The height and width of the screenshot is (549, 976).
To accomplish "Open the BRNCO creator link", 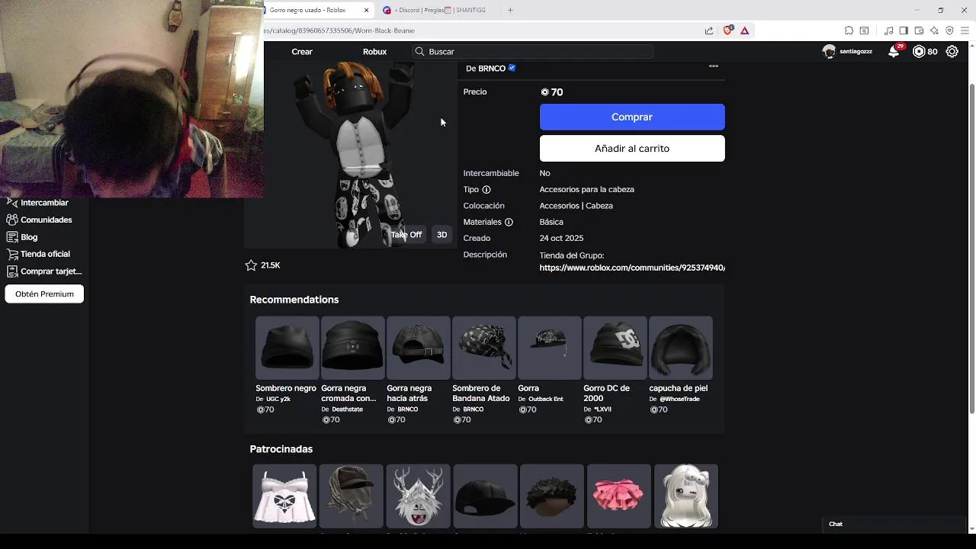I will click(x=490, y=68).
